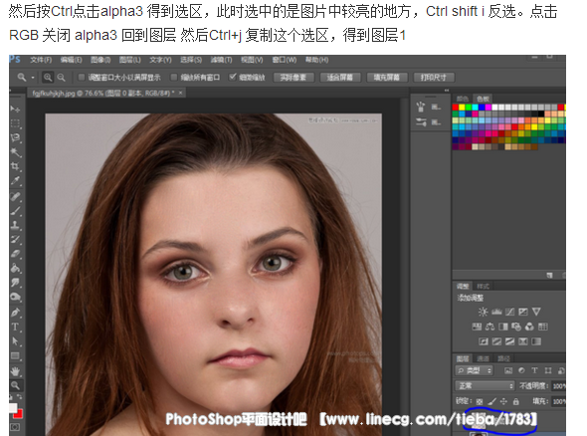
Task: Add a Curves adjustment layer
Action: [x=509, y=312]
